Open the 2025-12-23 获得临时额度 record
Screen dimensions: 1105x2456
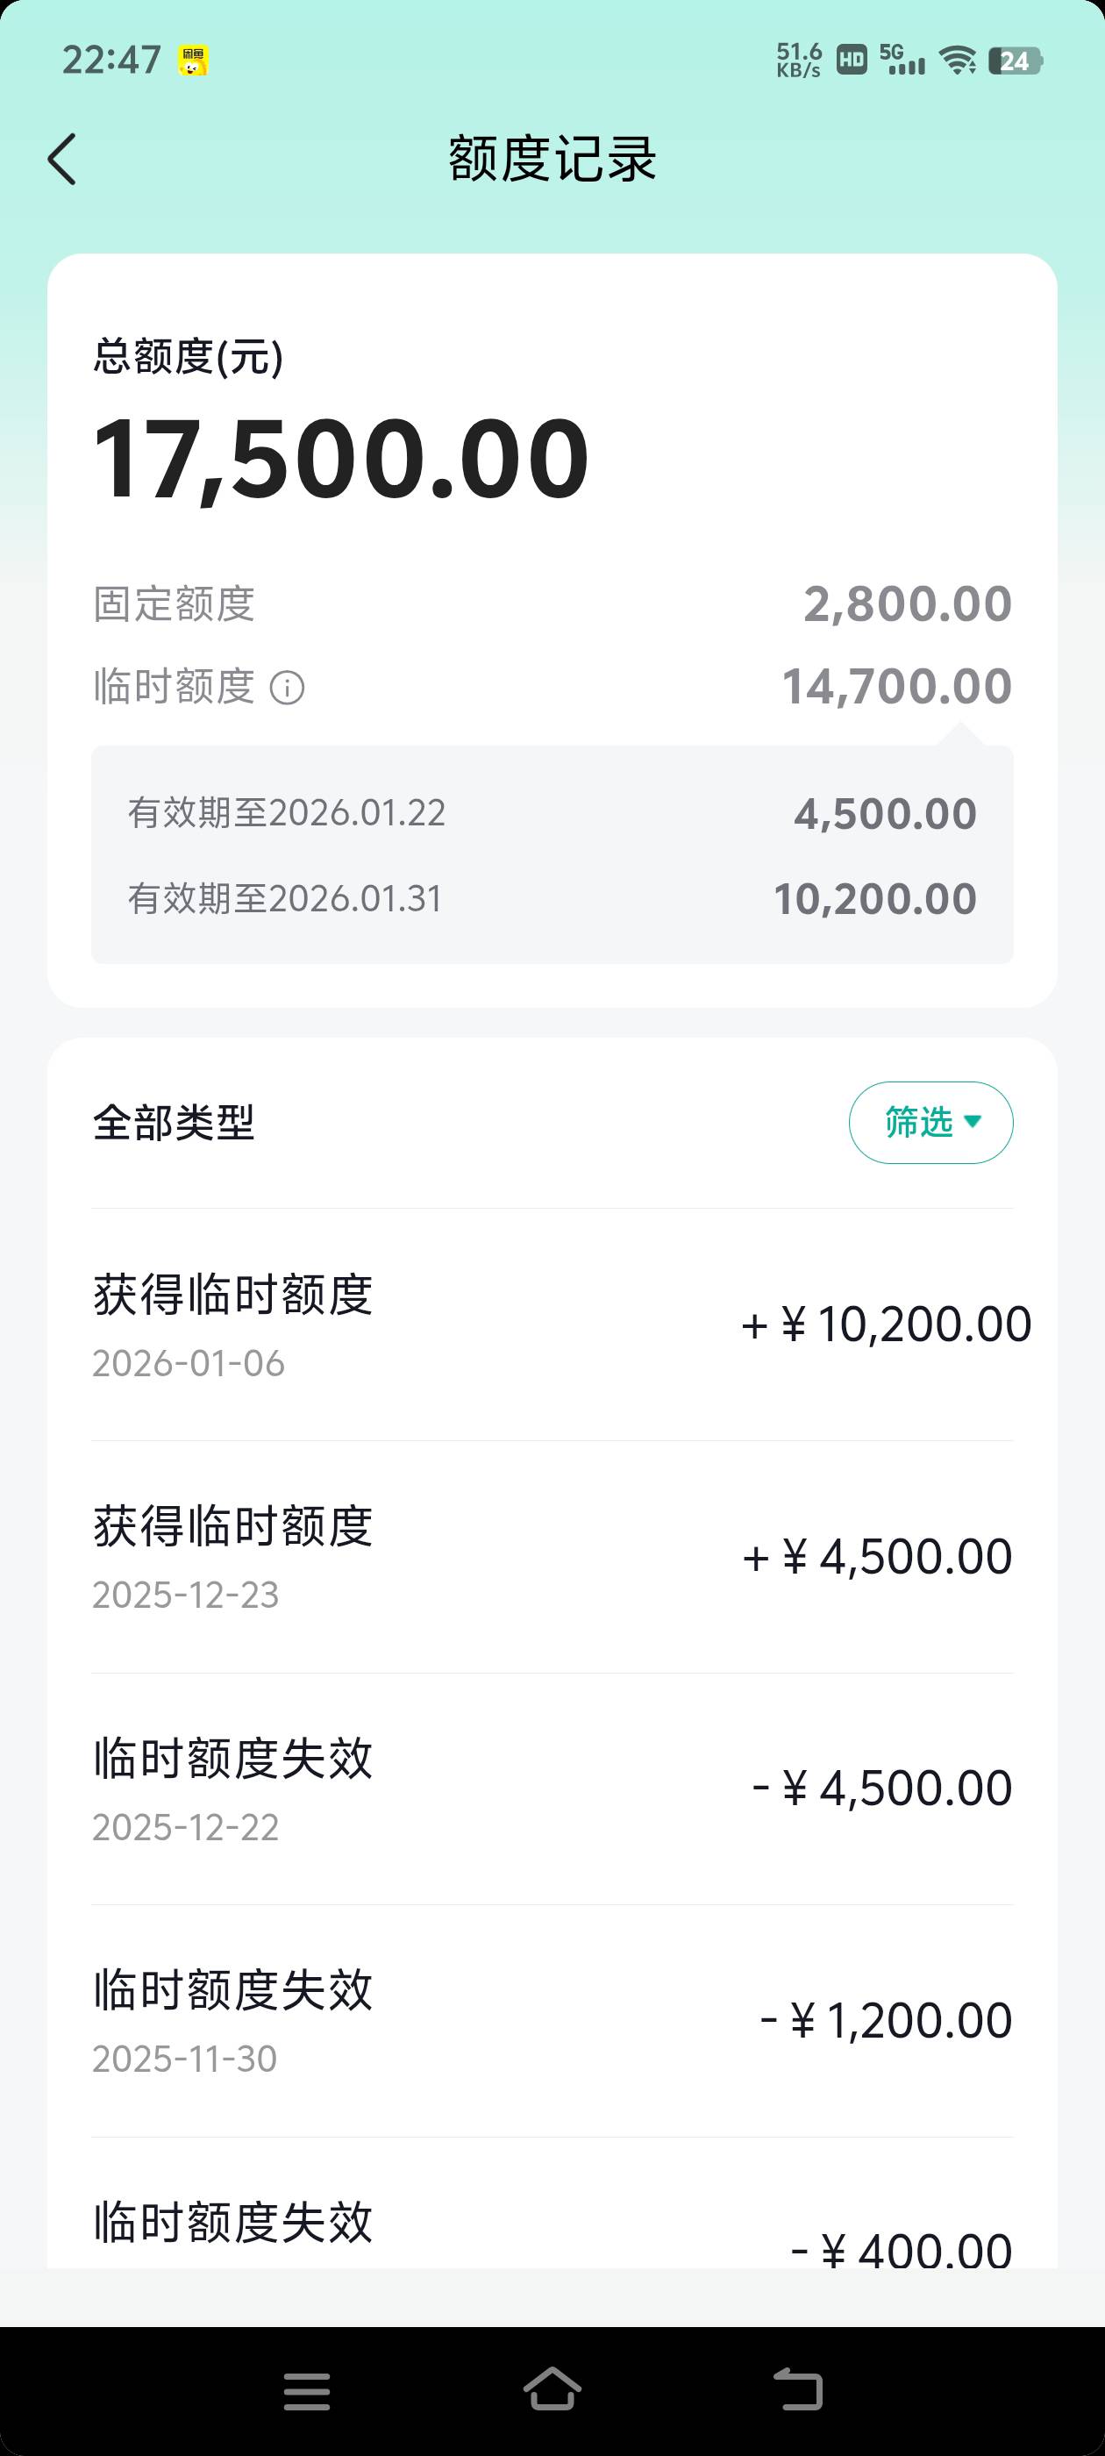point(552,1556)
